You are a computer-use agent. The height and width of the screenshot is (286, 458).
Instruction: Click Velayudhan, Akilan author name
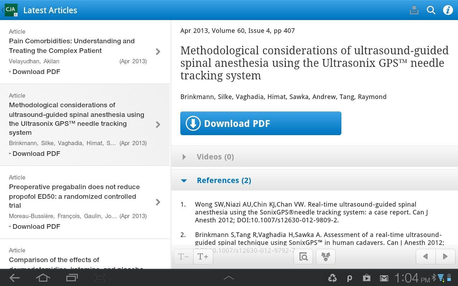[34, 61]
